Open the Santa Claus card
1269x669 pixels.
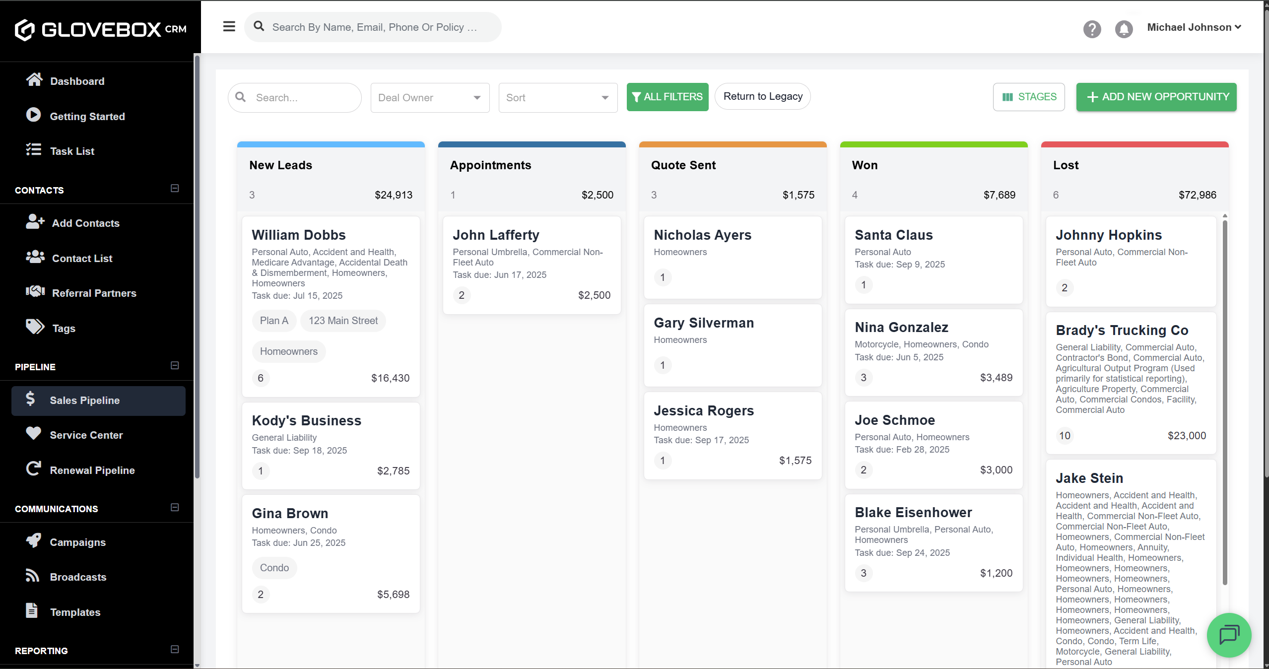934,260
